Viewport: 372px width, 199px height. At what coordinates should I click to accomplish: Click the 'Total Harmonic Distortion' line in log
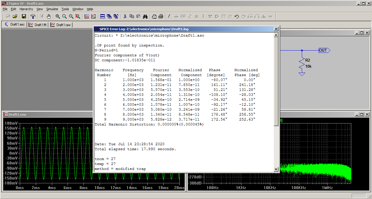coord(149,124)
